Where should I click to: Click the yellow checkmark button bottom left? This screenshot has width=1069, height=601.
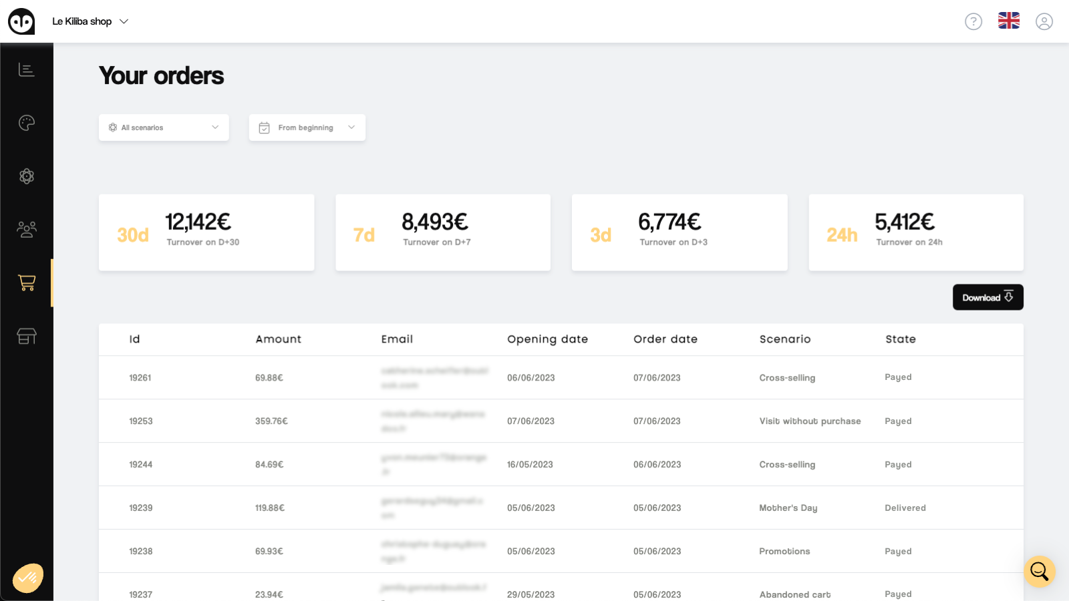click(27, 577)
